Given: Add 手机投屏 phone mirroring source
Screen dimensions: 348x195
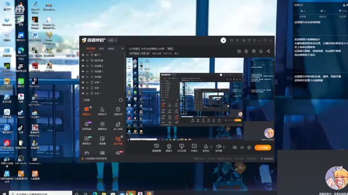Looking at the screenshot, I should pos(181,148).
